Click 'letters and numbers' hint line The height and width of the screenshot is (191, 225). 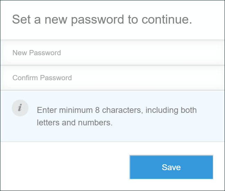[75, 123]
